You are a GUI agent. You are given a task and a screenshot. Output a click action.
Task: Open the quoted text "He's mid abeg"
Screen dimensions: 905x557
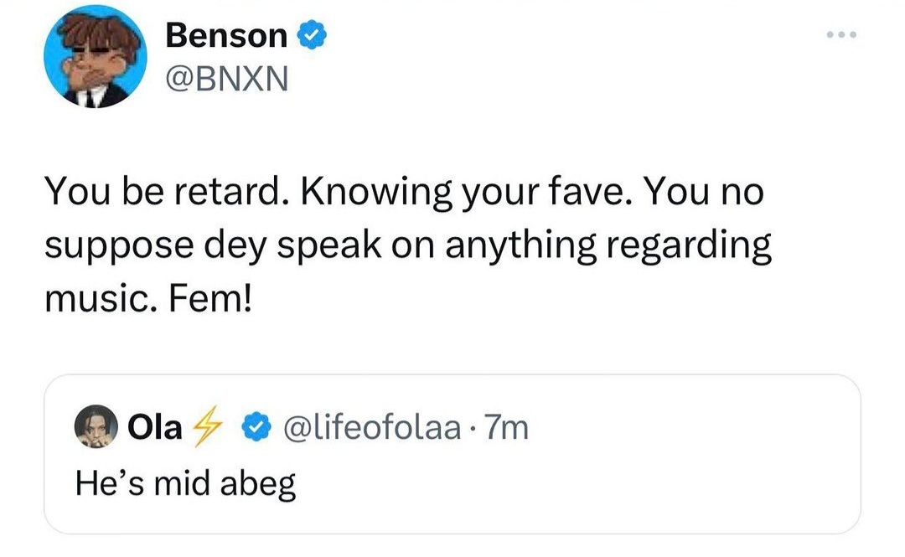tap(185, 483)
